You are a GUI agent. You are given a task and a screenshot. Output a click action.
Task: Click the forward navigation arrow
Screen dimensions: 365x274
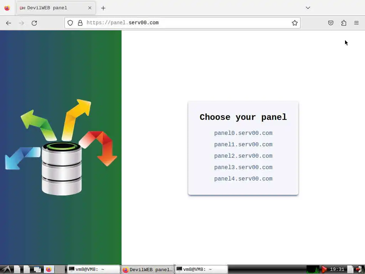pyautogui.click(x=21, y=23)
